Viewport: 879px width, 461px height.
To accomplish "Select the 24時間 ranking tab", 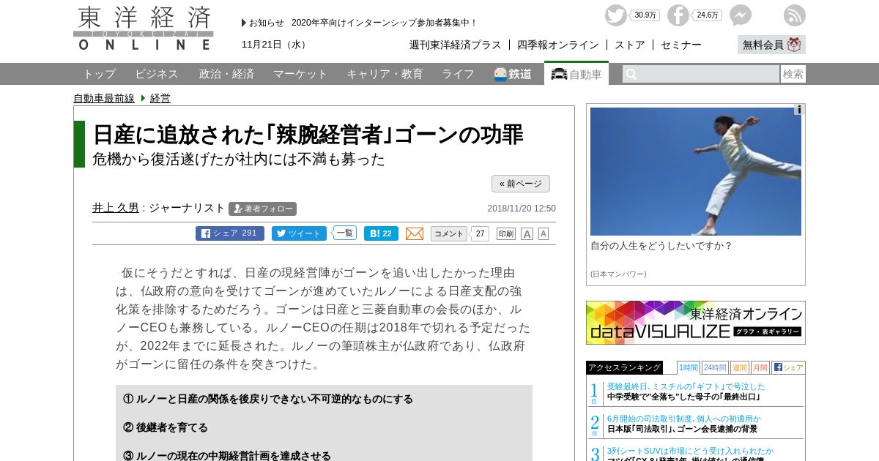I will [715, 367].
